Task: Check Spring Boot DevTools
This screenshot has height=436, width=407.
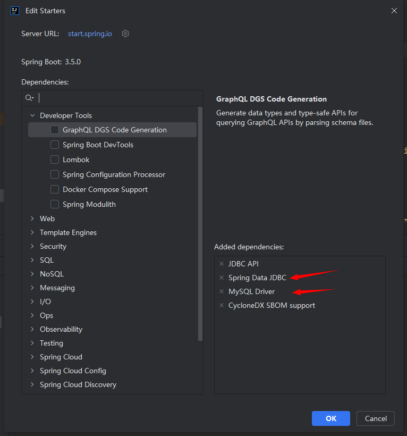Action: (55, 145)
